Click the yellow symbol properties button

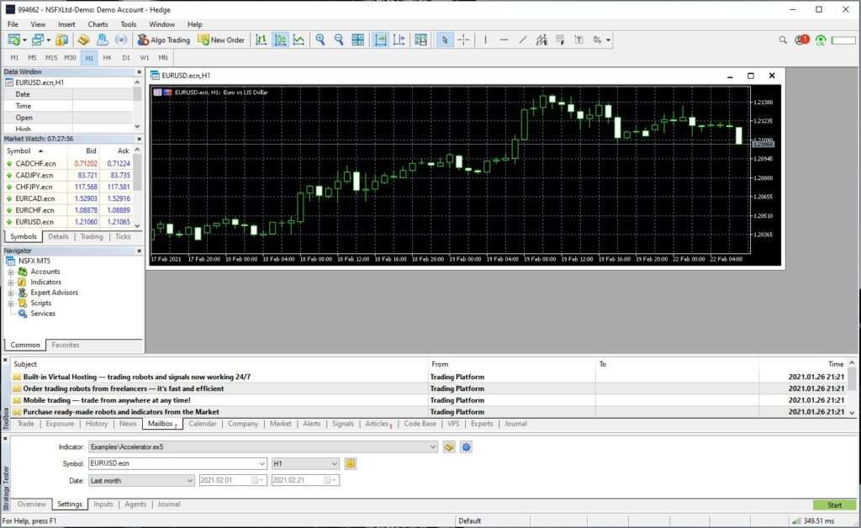pyautogui.click(x=351, y=464)
